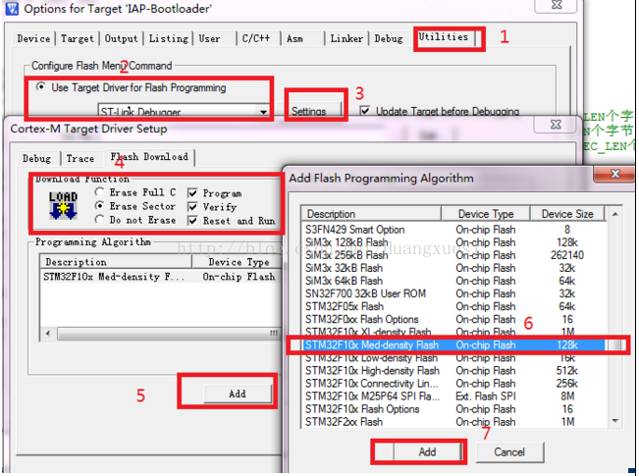This screenshot has width=639, height=476.
Task: Select the Listing tab
Action: pyautogui.click(x=168, y=38)
